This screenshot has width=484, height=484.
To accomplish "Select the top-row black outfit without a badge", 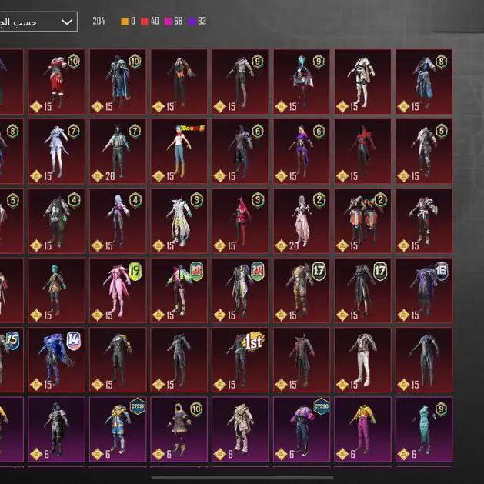I will 179,82.
